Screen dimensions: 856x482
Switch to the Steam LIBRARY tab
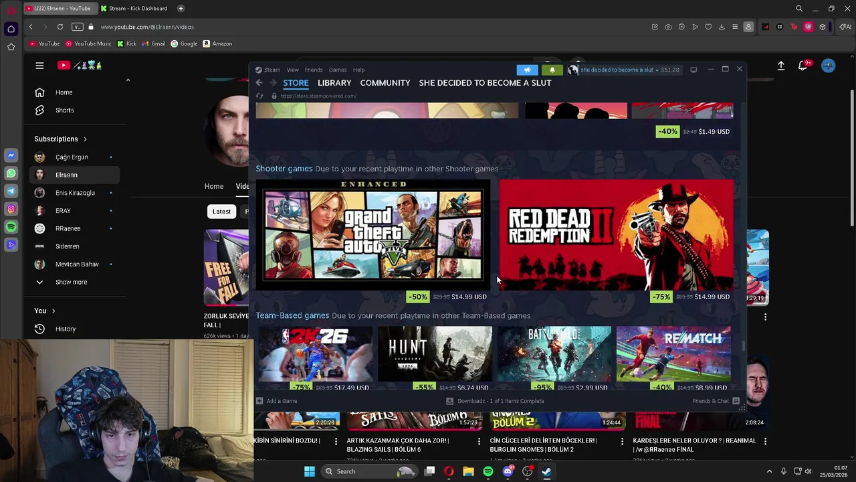click(x=334, y=83)
